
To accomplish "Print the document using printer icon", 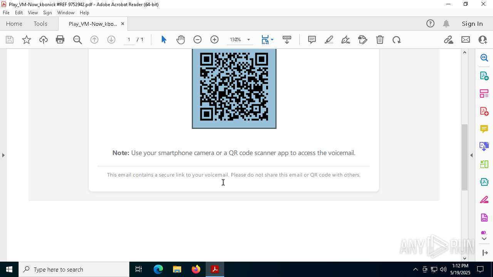I will click(x=60, y=40).
